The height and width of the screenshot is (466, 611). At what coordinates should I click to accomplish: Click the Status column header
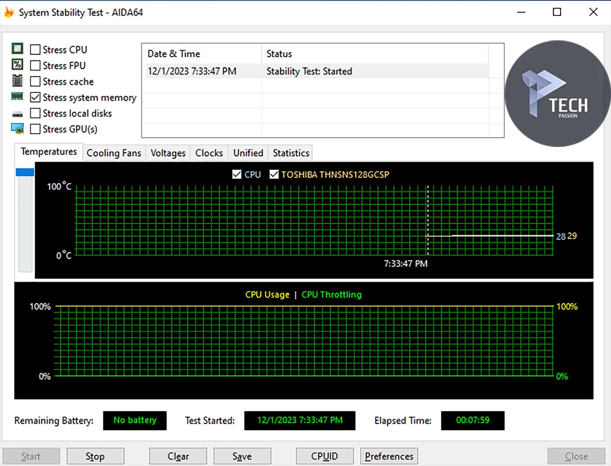pos(375,54)
